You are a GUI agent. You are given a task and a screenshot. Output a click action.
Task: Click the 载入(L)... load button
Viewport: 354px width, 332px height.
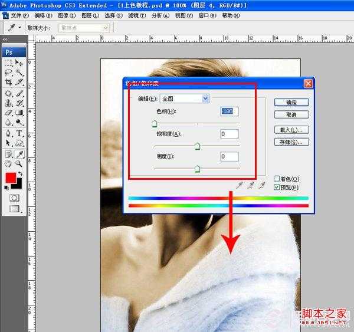pyautogui.click(x=291, y=130)
